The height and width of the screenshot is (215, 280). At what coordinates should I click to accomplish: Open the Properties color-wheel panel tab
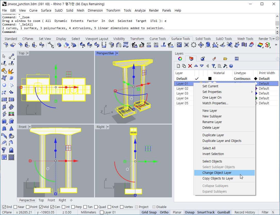coord(180,58)
